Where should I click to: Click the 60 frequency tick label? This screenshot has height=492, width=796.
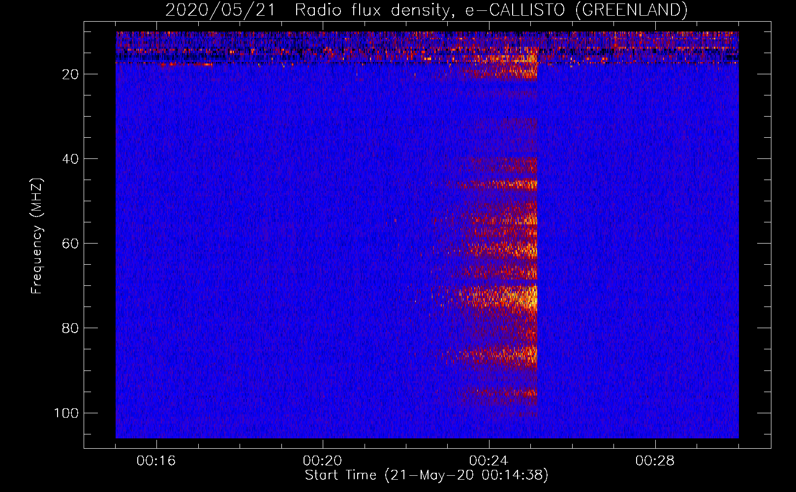click(70, 244)
